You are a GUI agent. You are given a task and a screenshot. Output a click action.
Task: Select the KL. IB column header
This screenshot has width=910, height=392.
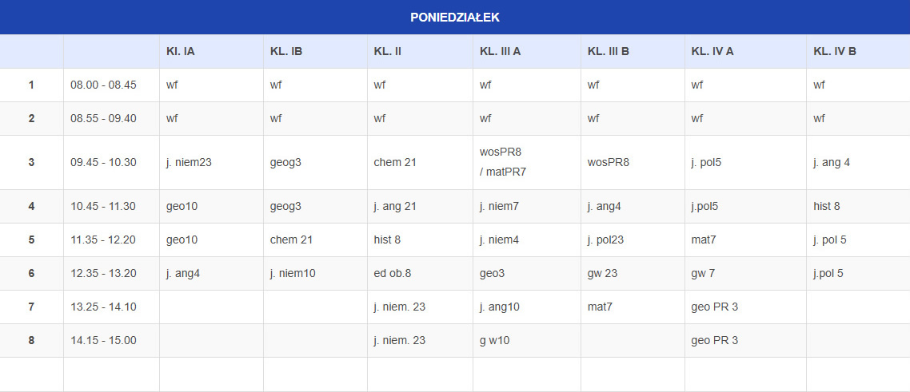[286, 51]
